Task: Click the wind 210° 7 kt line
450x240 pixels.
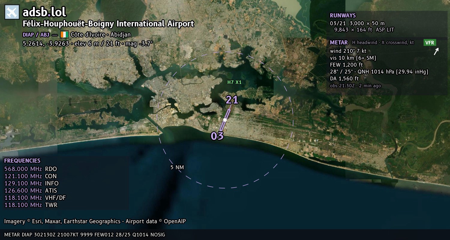Action: [348, 51]
